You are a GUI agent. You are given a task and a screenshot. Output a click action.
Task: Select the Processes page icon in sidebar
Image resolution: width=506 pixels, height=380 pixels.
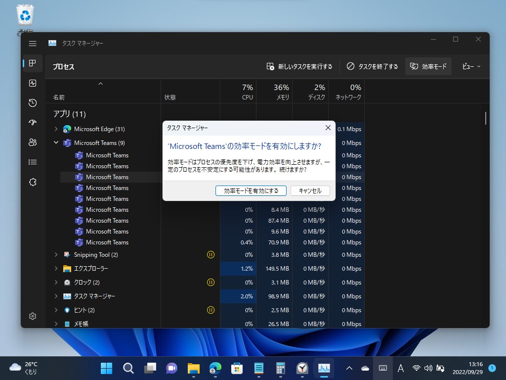coord(33,63)
